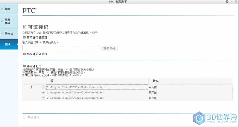Go to the 软件协议 step
This screenshot has height=127, width=239.
coord(9,21)
